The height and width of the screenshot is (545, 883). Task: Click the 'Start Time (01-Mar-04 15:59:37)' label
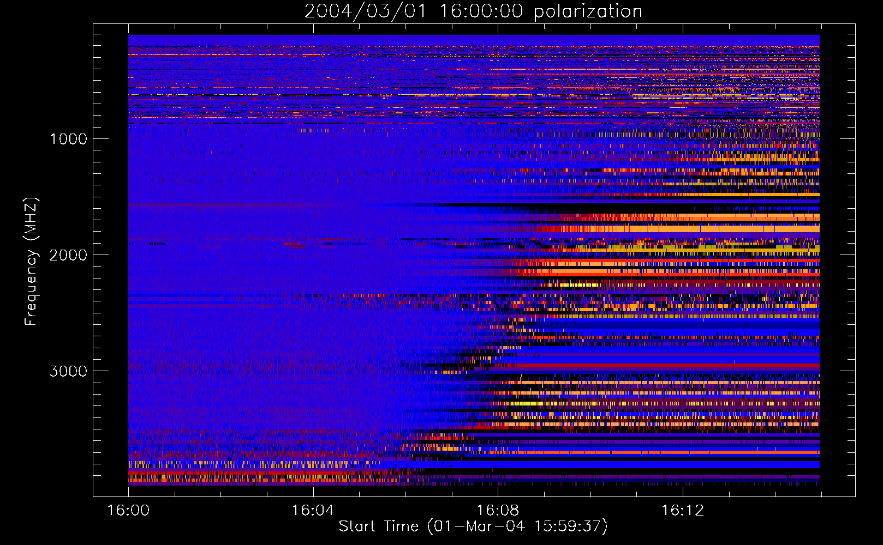[x=473, y=526]
